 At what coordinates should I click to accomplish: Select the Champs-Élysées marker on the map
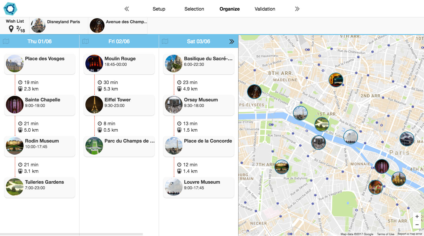tap(254, 91)
